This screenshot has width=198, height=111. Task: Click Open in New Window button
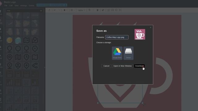123,66
